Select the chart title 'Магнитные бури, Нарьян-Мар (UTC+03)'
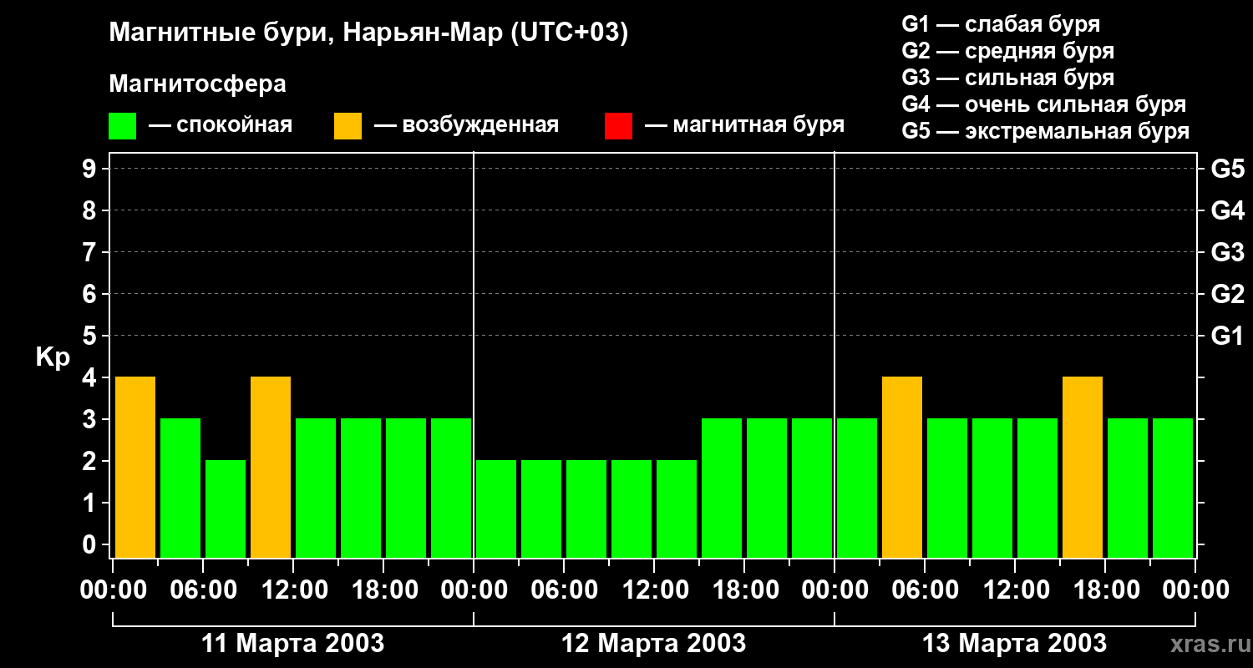The height and width of the screenshot is (668, 1253). [368, 33]
